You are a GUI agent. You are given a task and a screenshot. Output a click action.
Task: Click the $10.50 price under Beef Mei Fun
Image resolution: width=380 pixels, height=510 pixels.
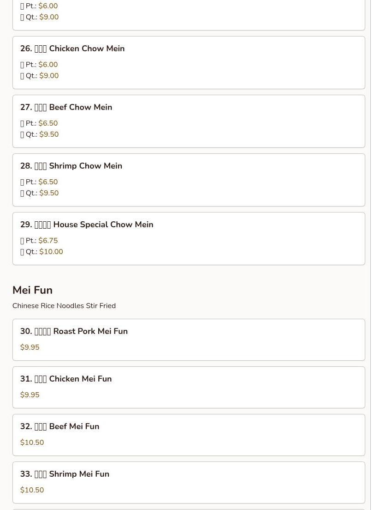(x=32, y=443)
